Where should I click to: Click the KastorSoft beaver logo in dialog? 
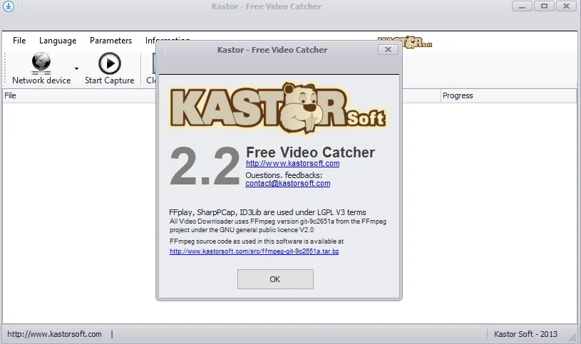(278, 108)
